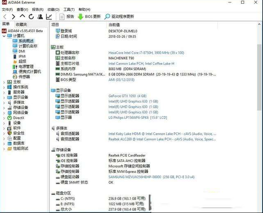Select the 系统内存 row
This screenshot has width=263, height=213.
pos(134,69)
